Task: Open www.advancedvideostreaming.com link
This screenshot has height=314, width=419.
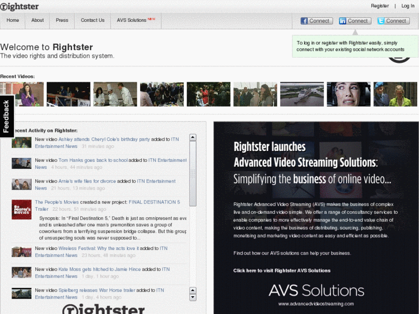Action: (x=316, y=304)
